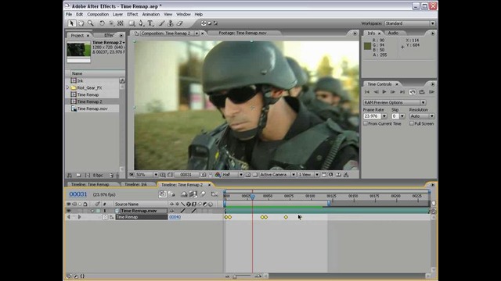The image size is (501, 281).
Task: Start RAM Preview in Time Controls
Action: [431, 92]
